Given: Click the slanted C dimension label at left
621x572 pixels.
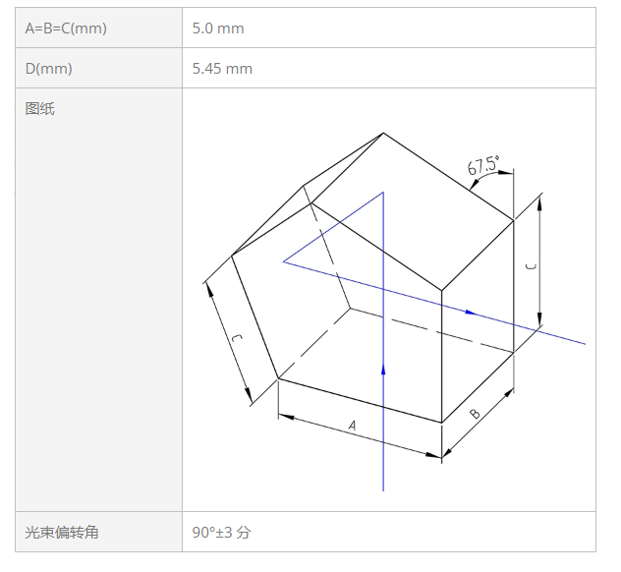Looking at the screenshot, I should (x=237, y=338).
